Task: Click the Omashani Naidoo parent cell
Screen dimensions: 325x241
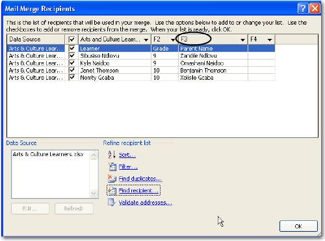Action: point(213,63)
